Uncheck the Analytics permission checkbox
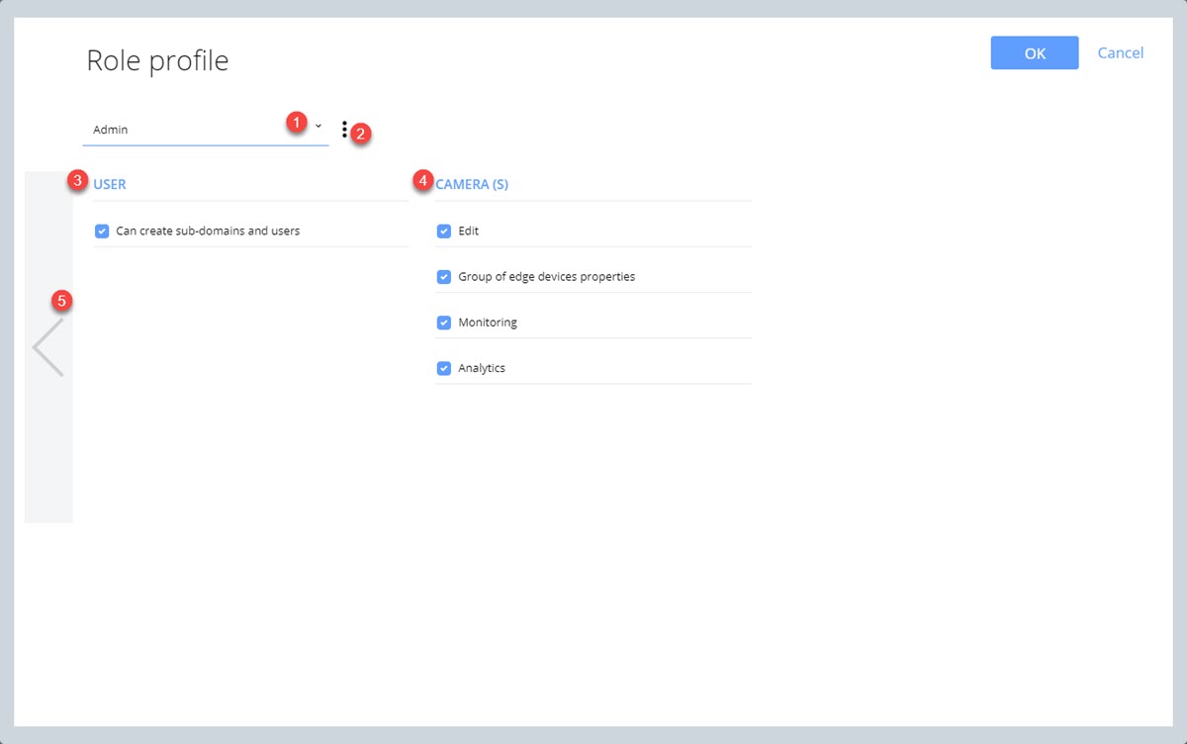Screen dimensions: 1187x744 point(444,368)
